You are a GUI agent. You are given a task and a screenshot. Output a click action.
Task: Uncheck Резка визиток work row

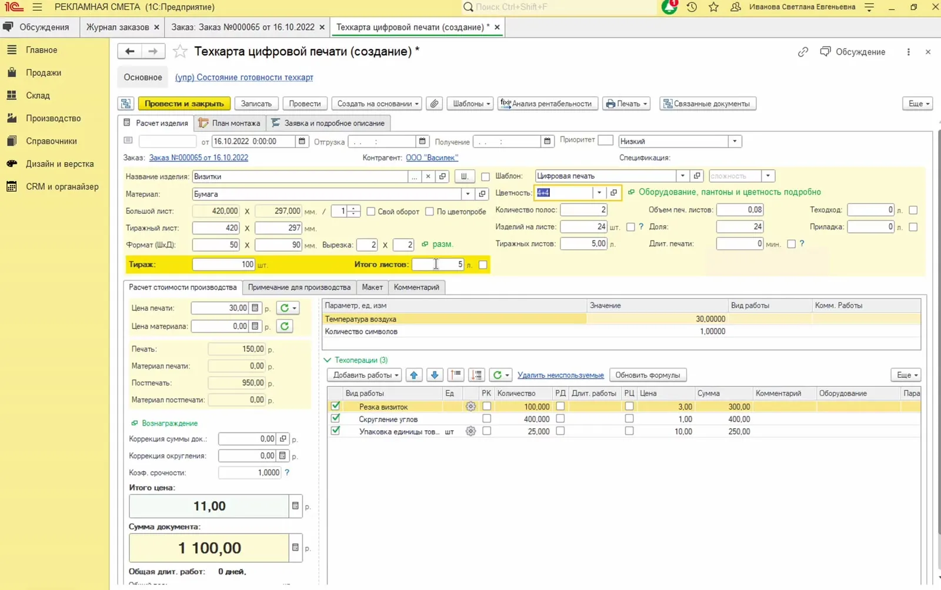(335, 406)
